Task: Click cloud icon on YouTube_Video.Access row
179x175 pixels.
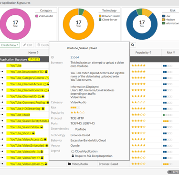Action: pyautogui.click(x=42, y=140)
